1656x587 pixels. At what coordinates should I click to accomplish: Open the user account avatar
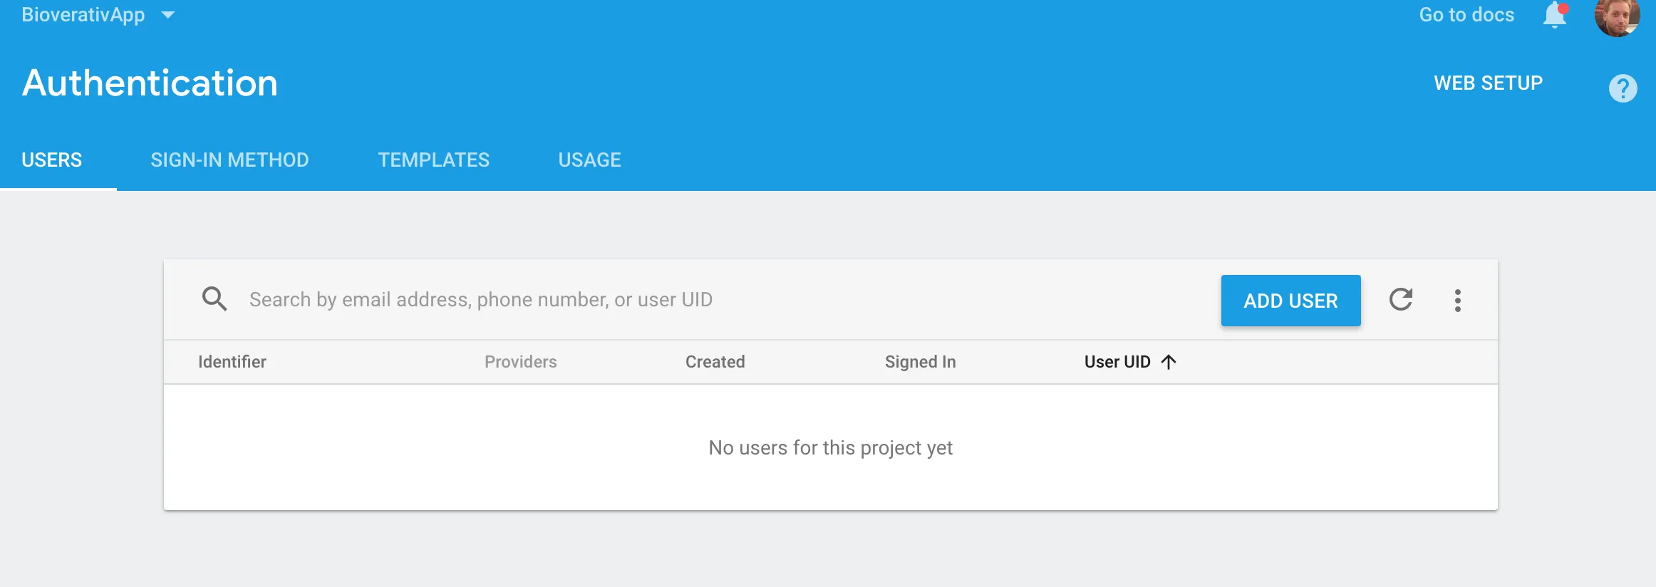click(1616, 16)
